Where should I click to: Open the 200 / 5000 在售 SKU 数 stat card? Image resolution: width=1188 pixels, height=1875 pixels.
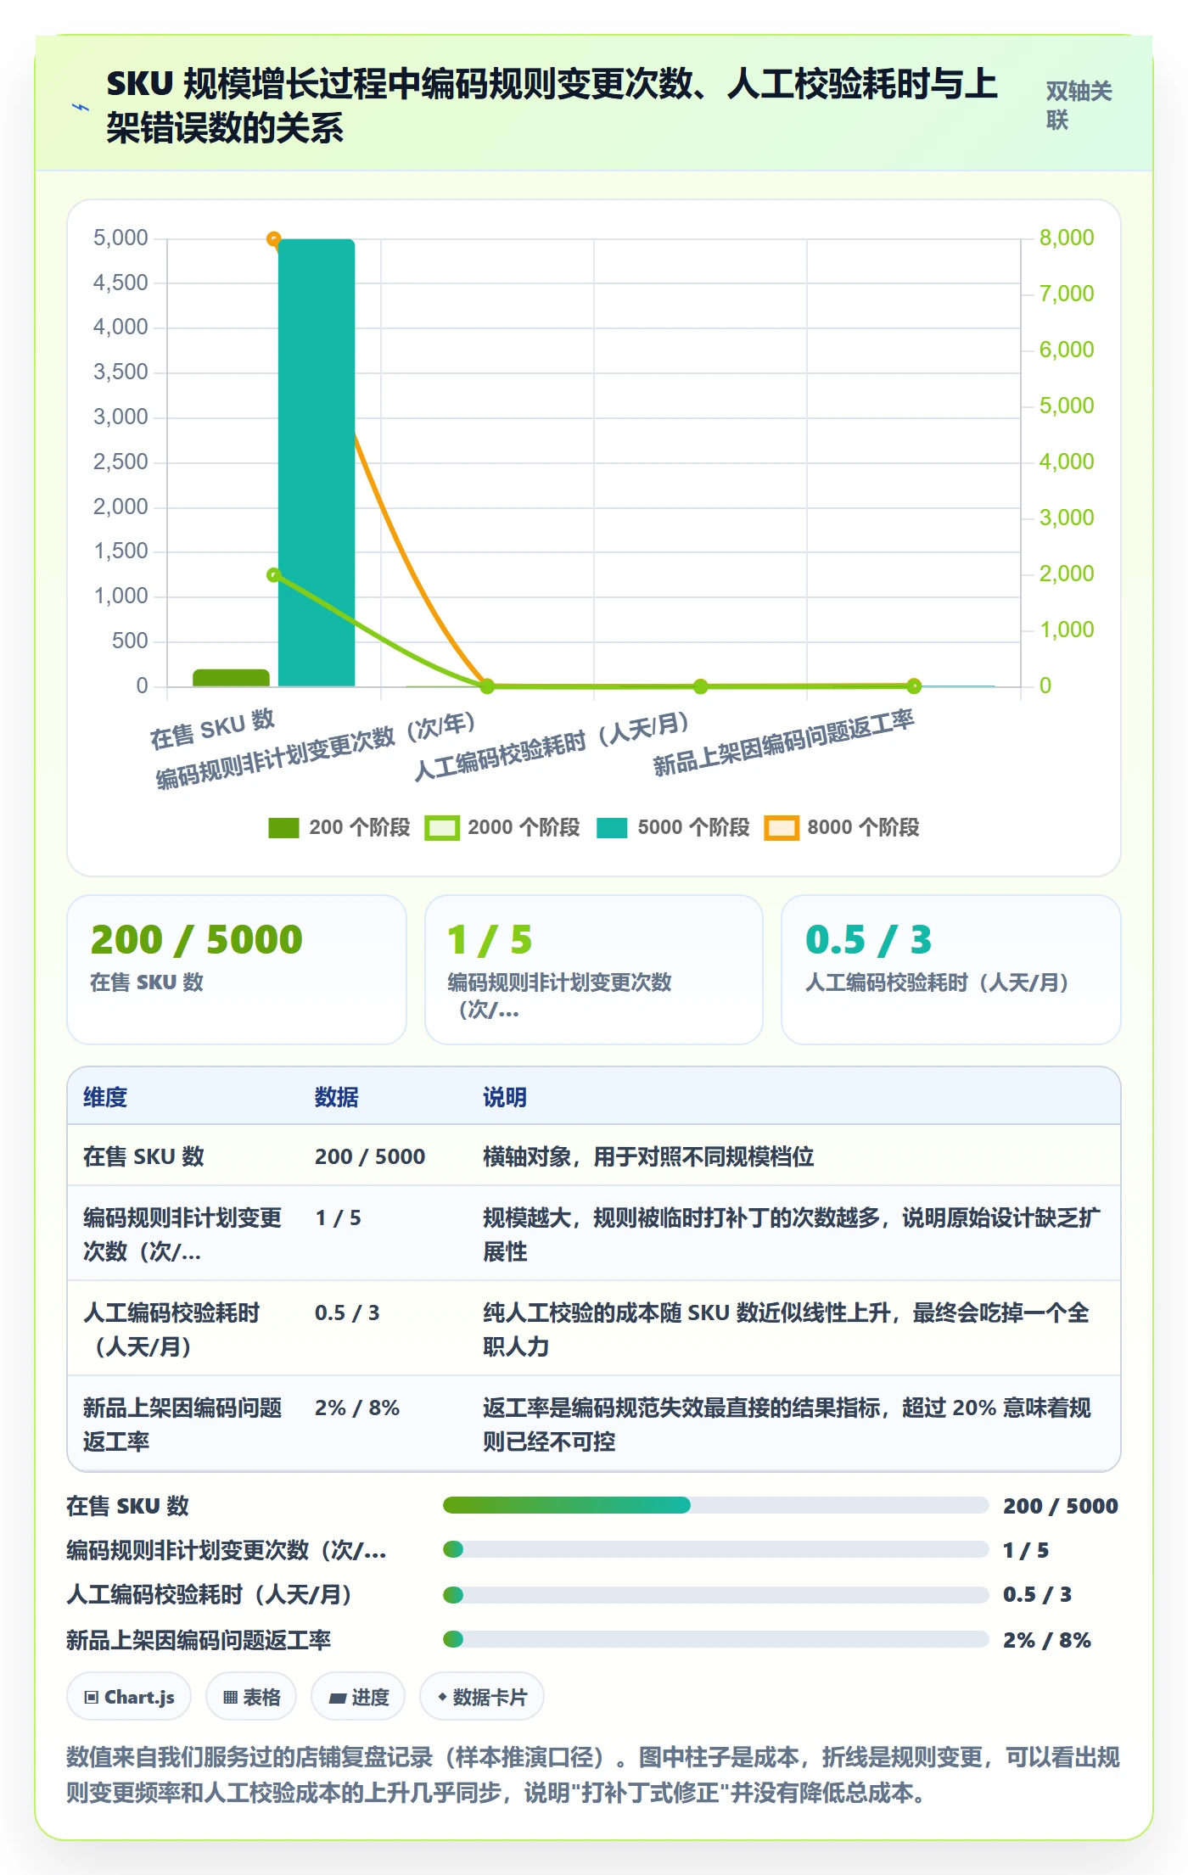(x=237, y=970)
